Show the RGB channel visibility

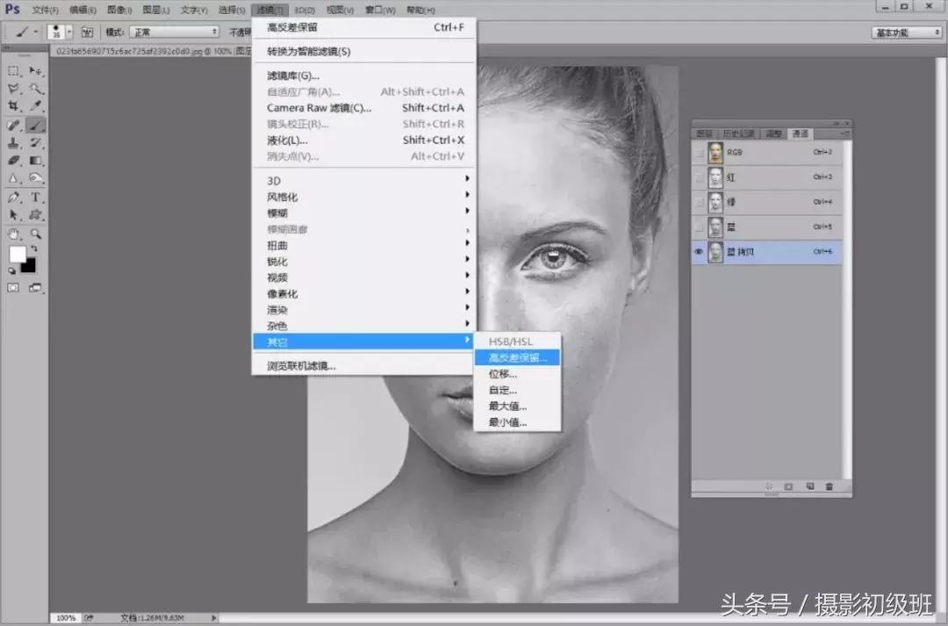(700, 153)
